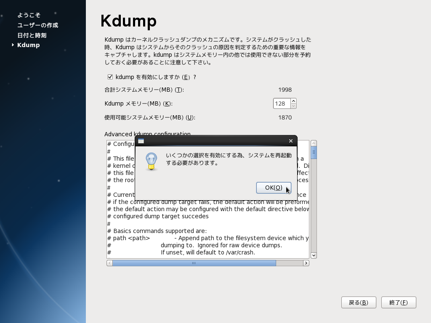Go back with the 戻る(B) button
The image size is (431, 323).
[x=359, y=302]
